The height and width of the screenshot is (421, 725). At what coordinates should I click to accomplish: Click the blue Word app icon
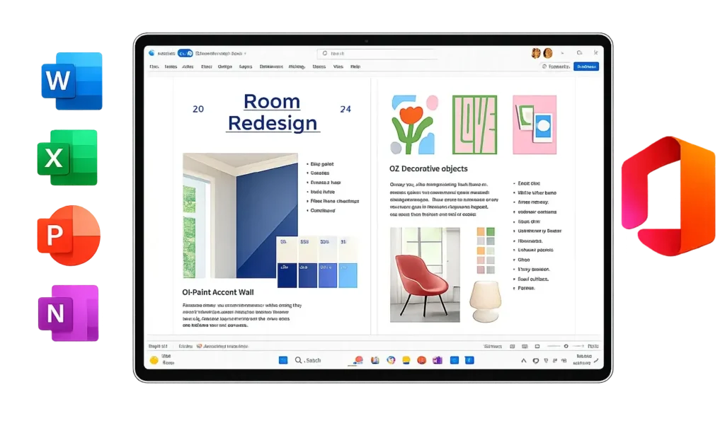tap(72, 81)
